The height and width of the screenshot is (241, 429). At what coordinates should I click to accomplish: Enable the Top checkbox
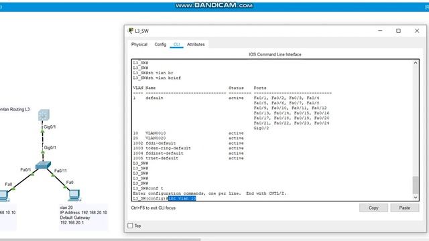130,226
